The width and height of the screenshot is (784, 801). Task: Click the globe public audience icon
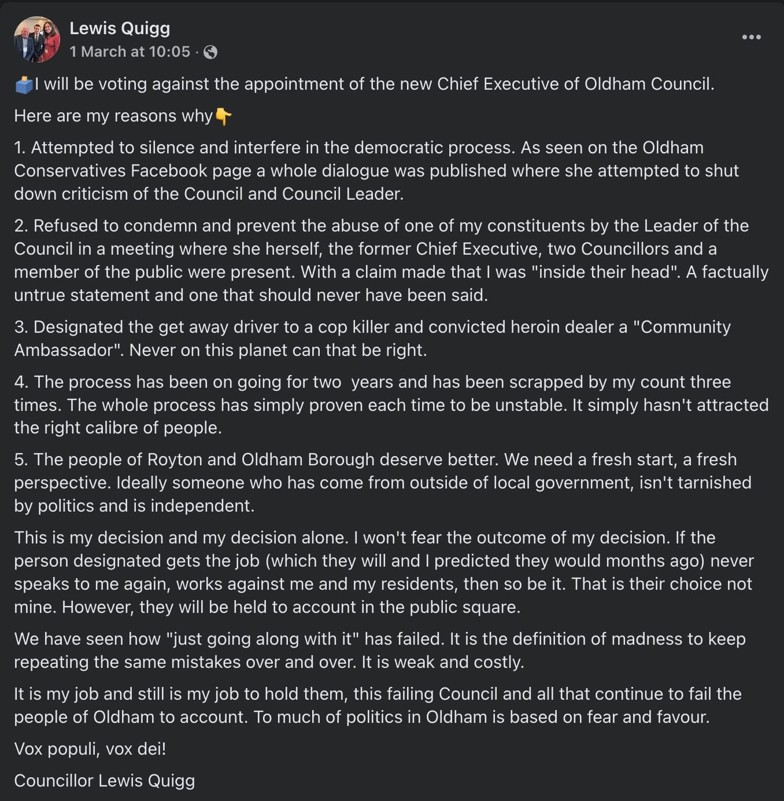(210, 52)
